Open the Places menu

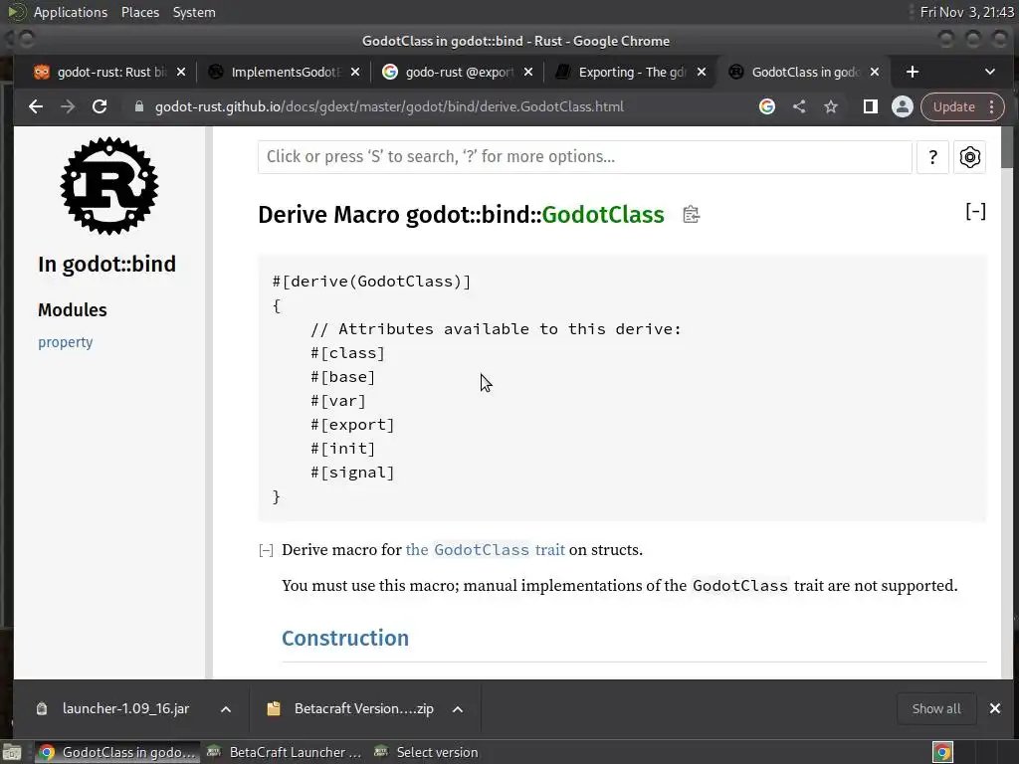tap(140, 12)
